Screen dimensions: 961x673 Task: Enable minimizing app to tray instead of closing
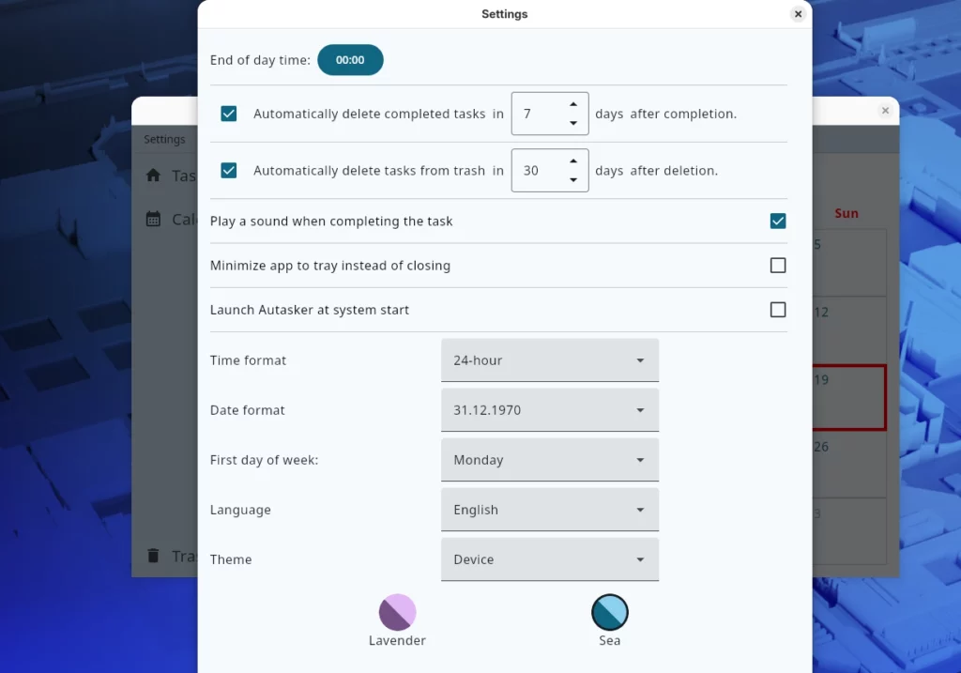click(777, 265)
